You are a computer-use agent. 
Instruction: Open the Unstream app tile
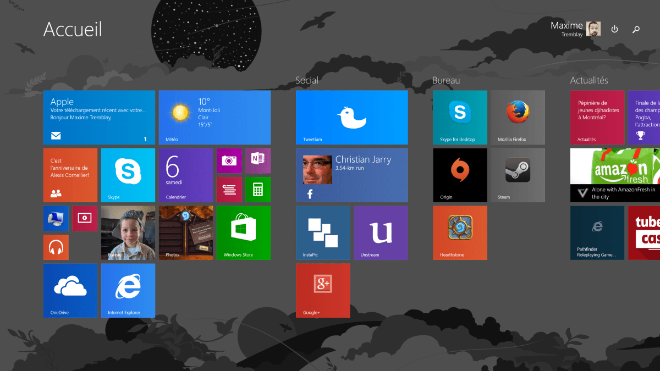click(381, 232)
